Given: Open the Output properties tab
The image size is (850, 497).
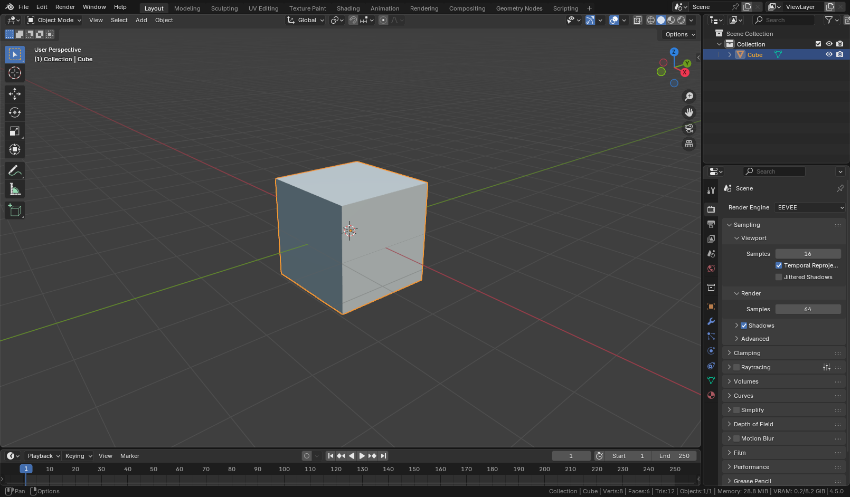Looking at the screenshot, I should coord(711,224).
